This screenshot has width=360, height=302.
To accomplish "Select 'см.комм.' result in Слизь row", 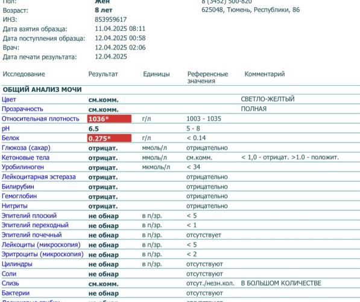I will 104,284.
